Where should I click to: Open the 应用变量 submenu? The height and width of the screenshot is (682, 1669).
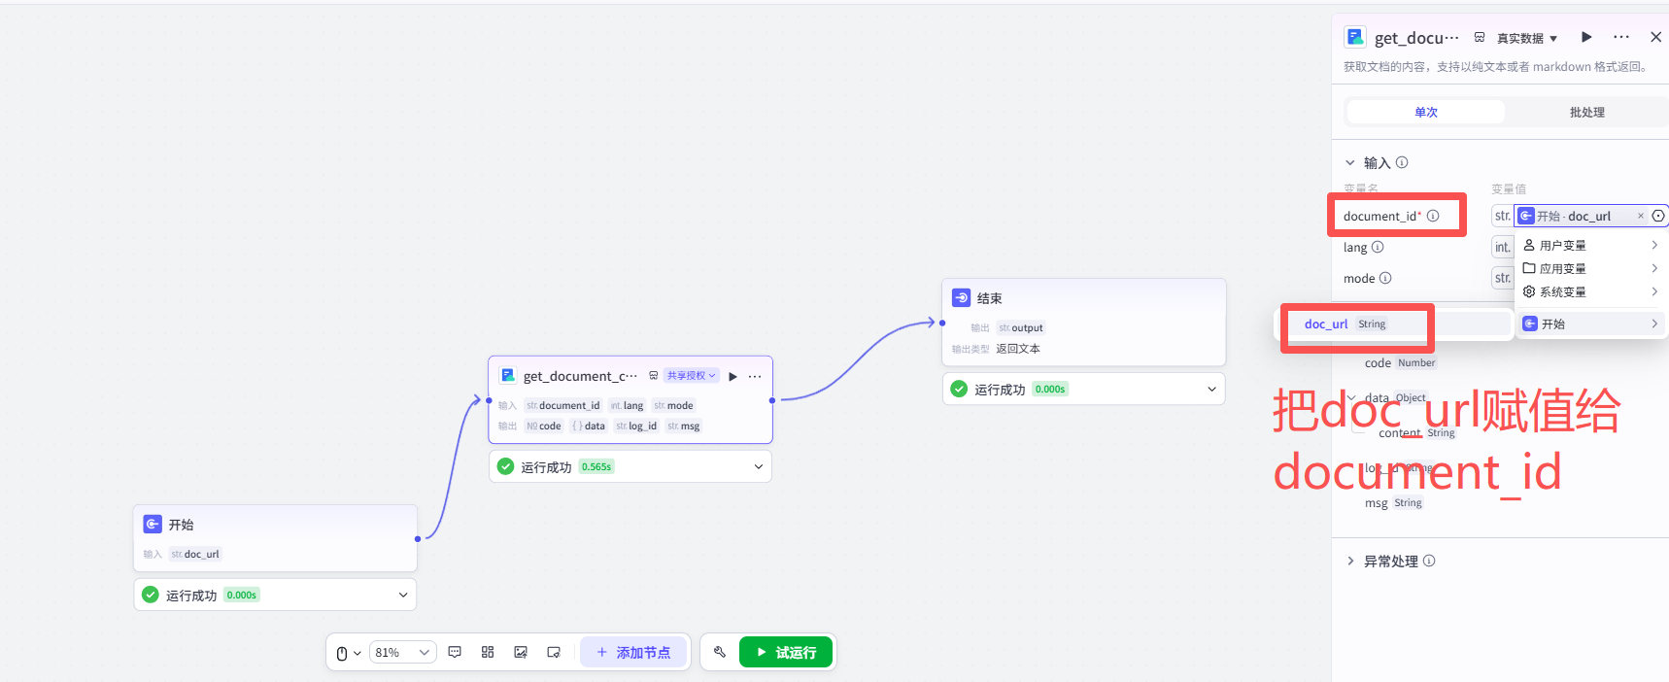1590,268
